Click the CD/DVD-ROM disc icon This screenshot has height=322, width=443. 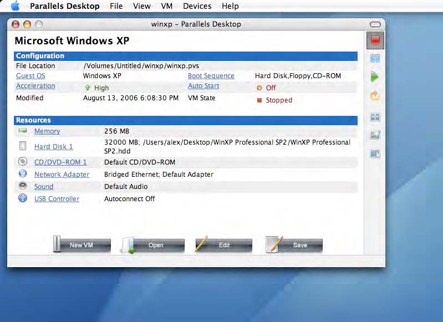pyautogui.click(x=23, y=162)
